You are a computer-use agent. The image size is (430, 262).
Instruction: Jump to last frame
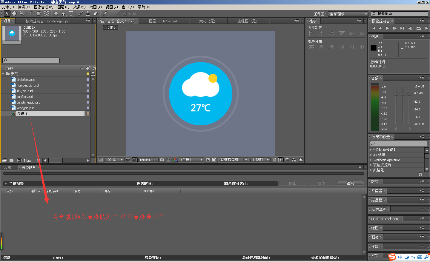(402, 28)
